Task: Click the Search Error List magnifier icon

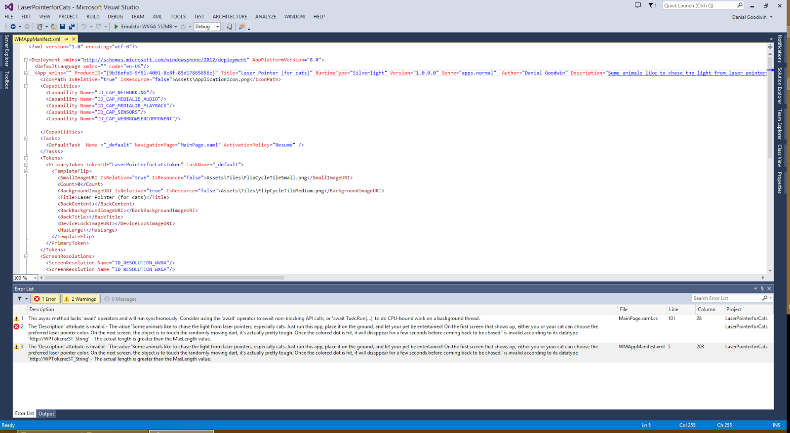Action: [765, 298]
